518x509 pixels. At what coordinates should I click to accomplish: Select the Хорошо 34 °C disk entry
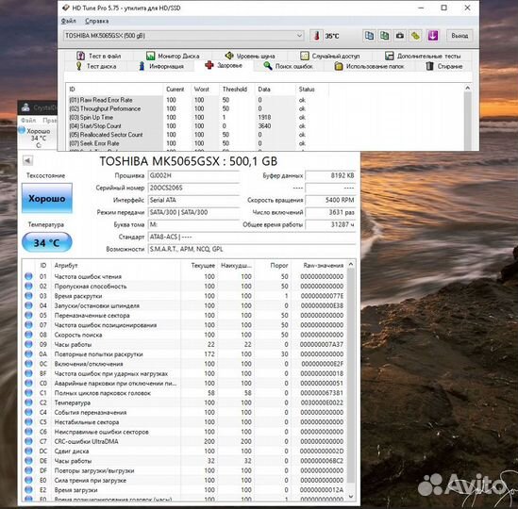click(38, 138)
